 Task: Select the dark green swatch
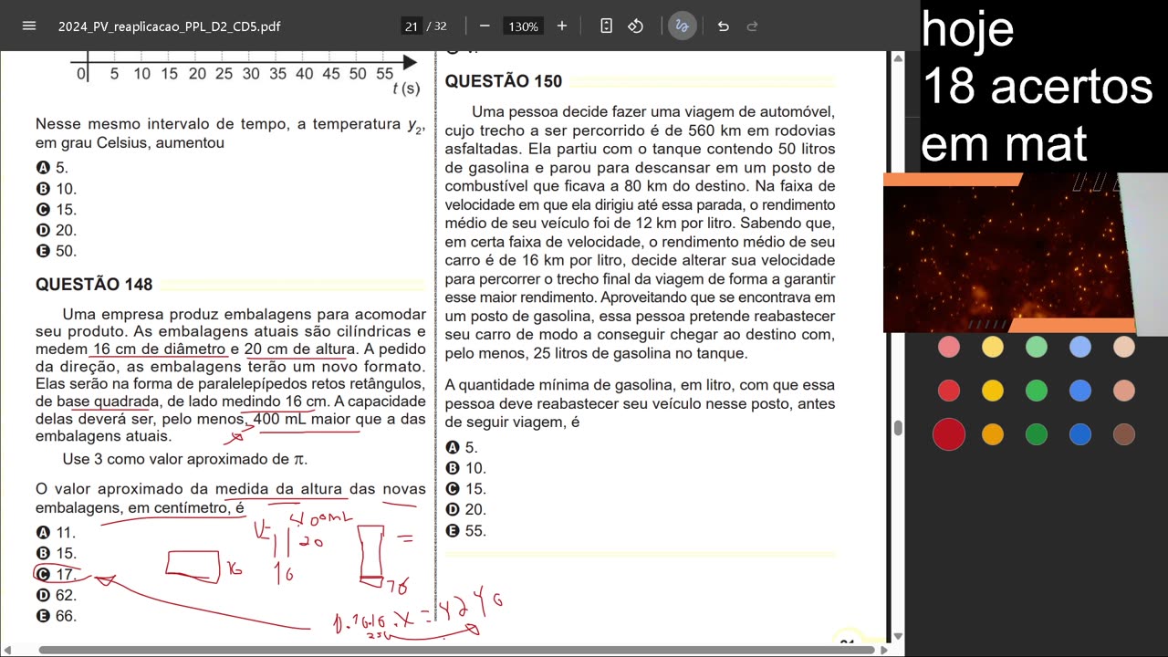(1037, 434)
